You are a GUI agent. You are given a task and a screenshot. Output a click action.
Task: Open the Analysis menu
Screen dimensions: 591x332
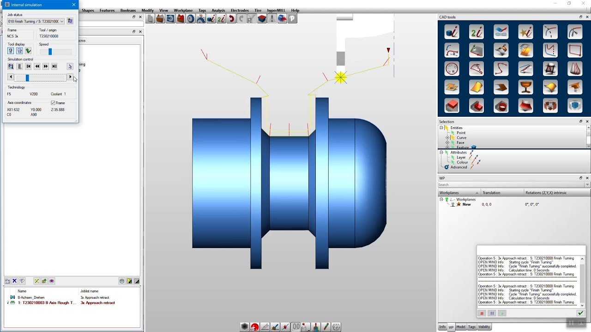click(218, 10)
